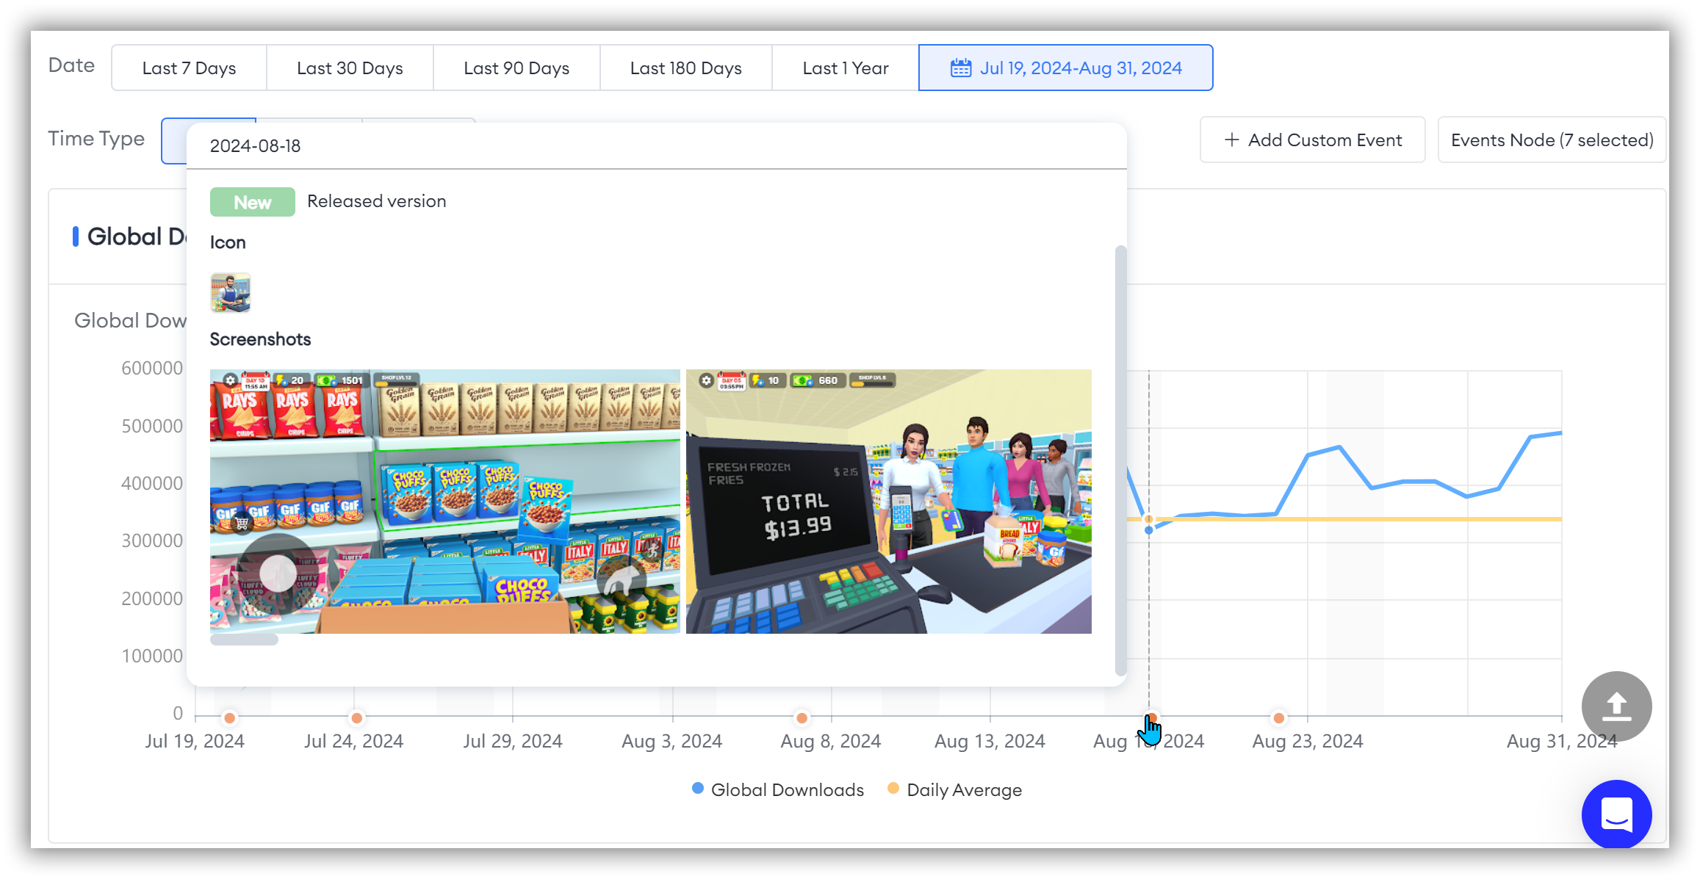Enable the Last 90 Days filter toggle
Image resolution: width=1700 pixels, height=879 pixels.
coord(516,68)
